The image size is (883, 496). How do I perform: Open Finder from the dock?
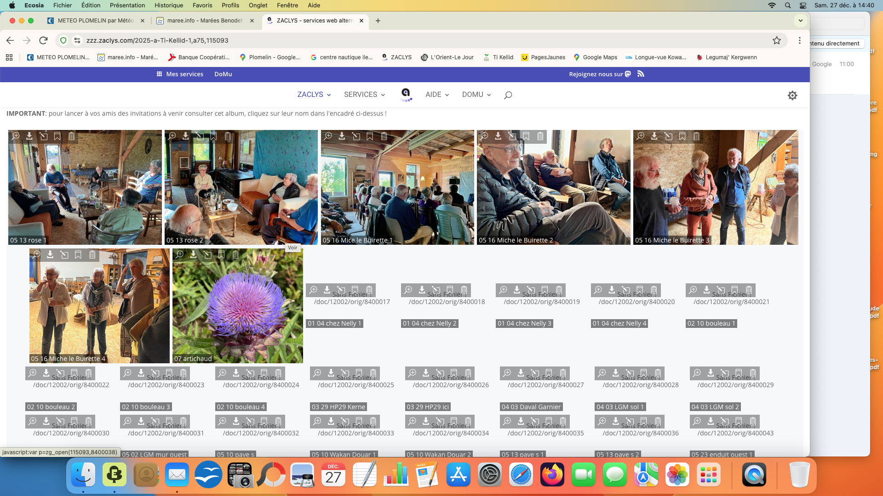click(83, 474)
